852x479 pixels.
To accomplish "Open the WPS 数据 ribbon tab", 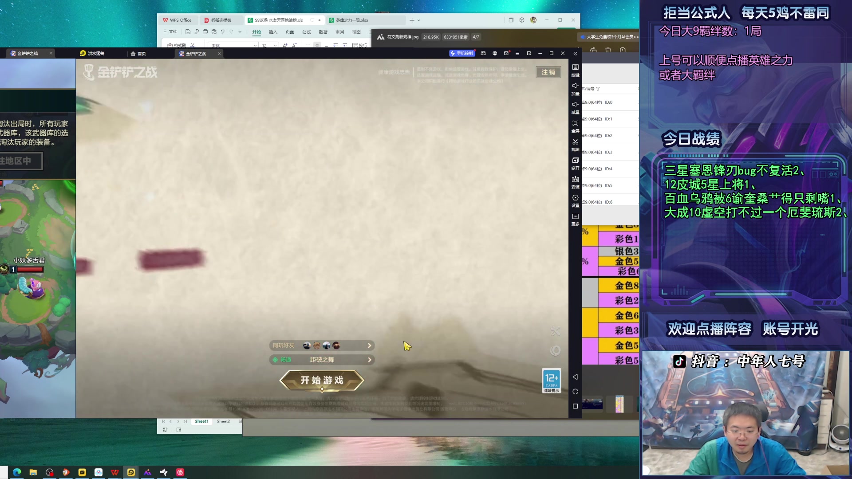I will point(323,32).
